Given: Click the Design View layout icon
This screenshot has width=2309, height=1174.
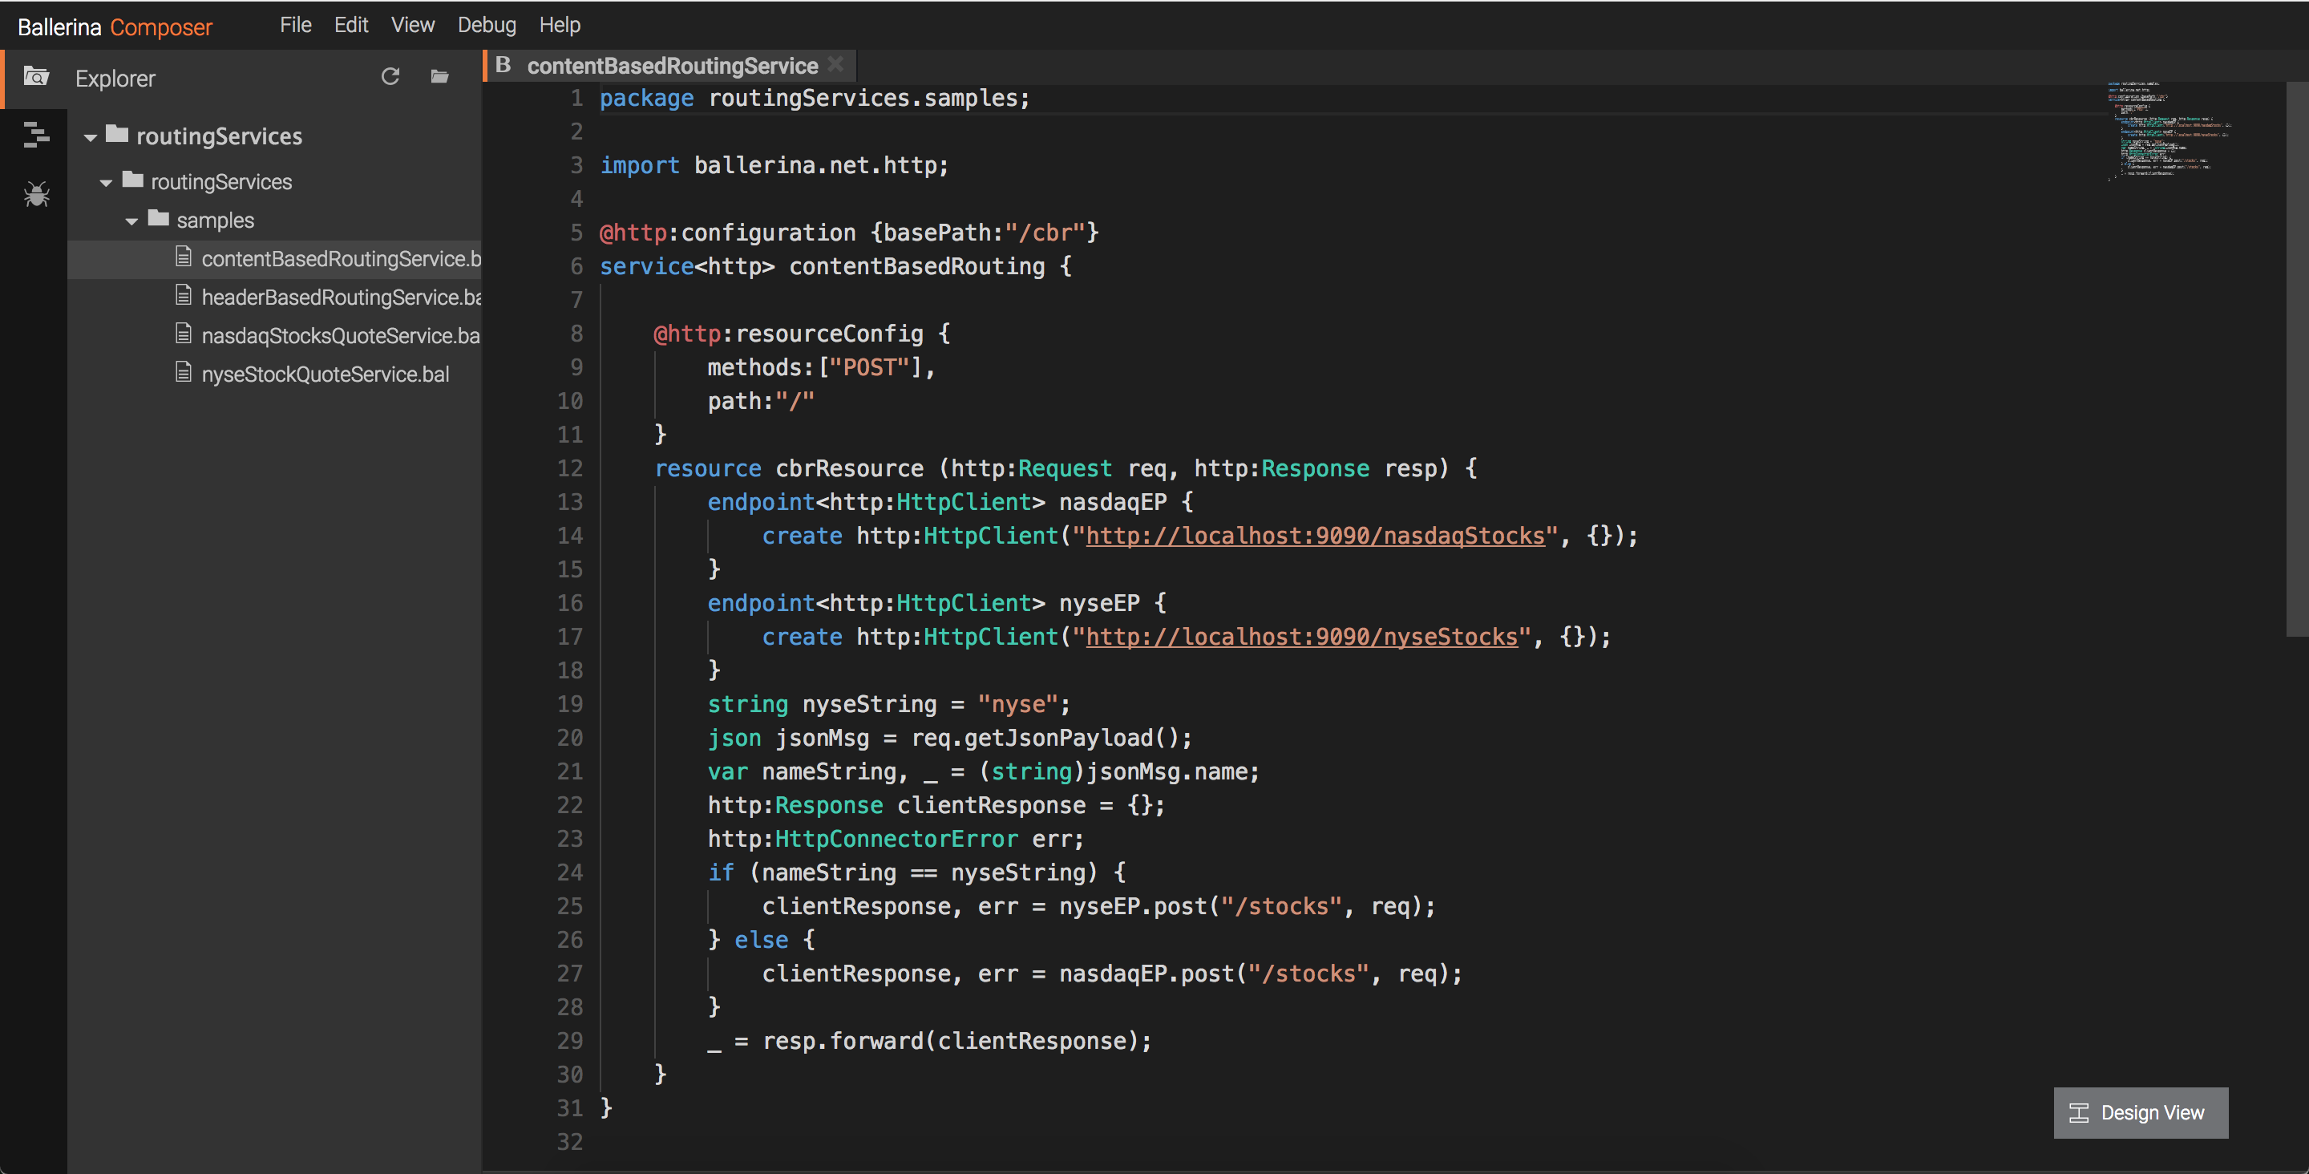Looking at the screenshot, I should (2079, 1113).
